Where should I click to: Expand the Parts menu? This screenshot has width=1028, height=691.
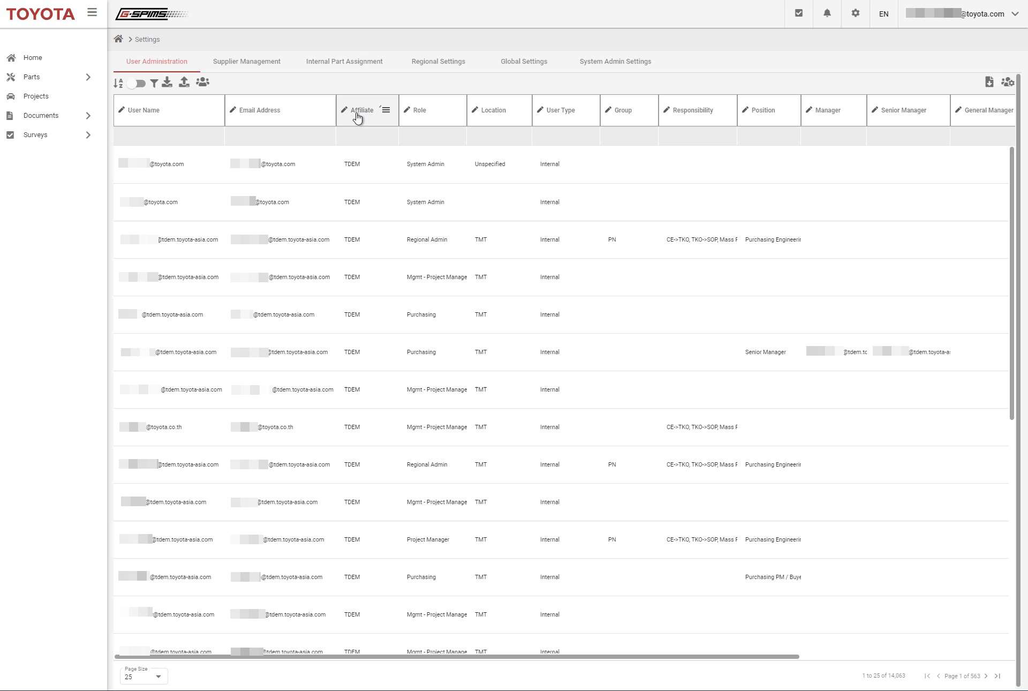[x=88, y=77]
